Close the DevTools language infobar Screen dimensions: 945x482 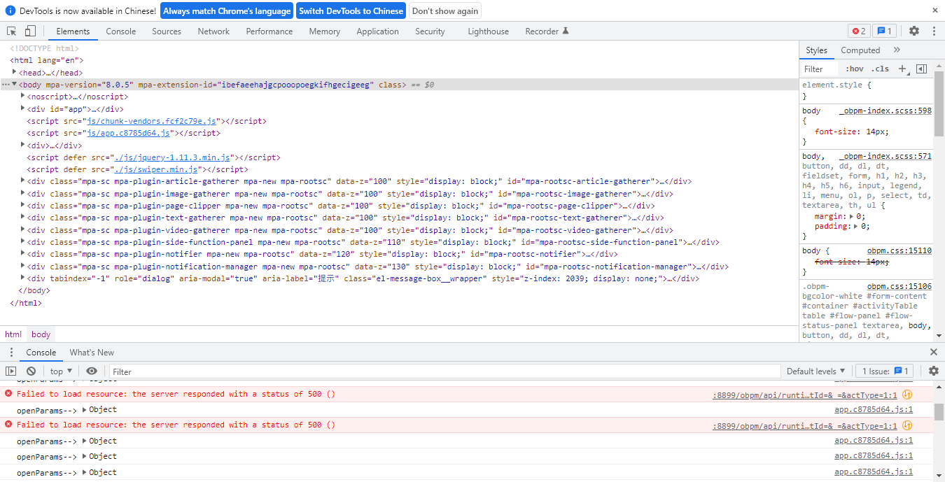point(935,10)
